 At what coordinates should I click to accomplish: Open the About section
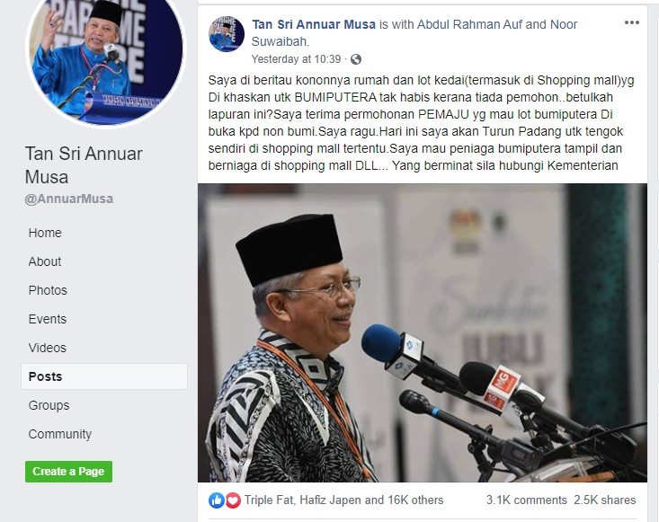tap(45, 261)
